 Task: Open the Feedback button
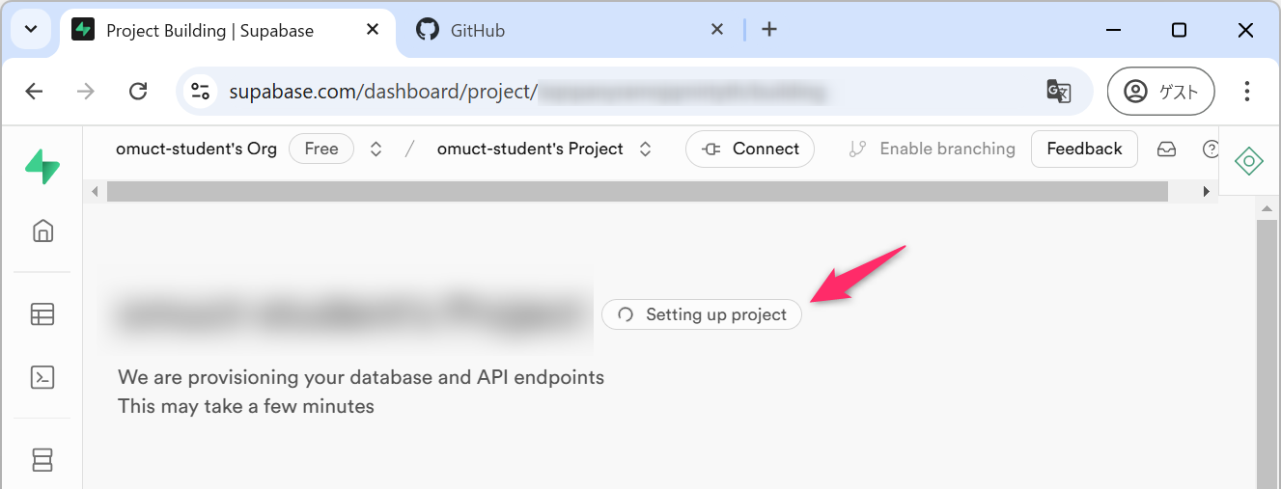tap(1084, 149)
